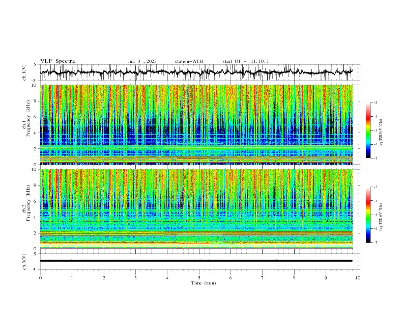Screen dimensions: 403x312
Task: Click the "-3" tick on lower colorbar
Action: tap(375, 187)
